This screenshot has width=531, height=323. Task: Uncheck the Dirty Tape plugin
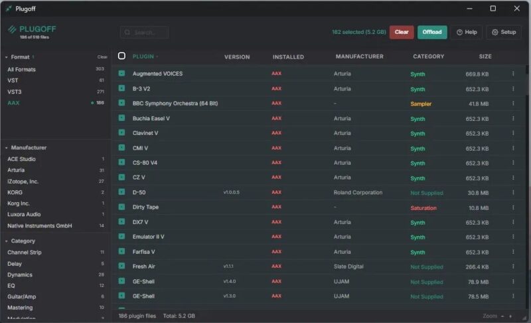click(121, 207)
